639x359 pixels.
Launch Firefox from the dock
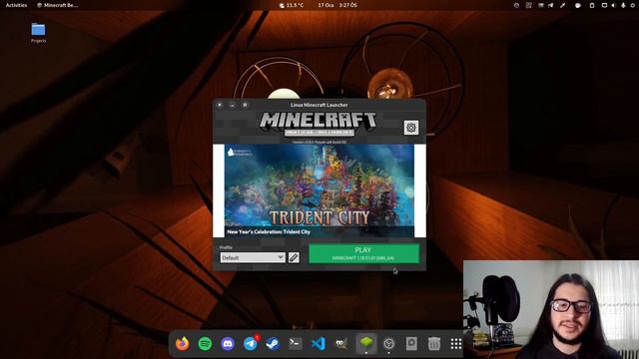pyautogui.click(x=182, y=343)
